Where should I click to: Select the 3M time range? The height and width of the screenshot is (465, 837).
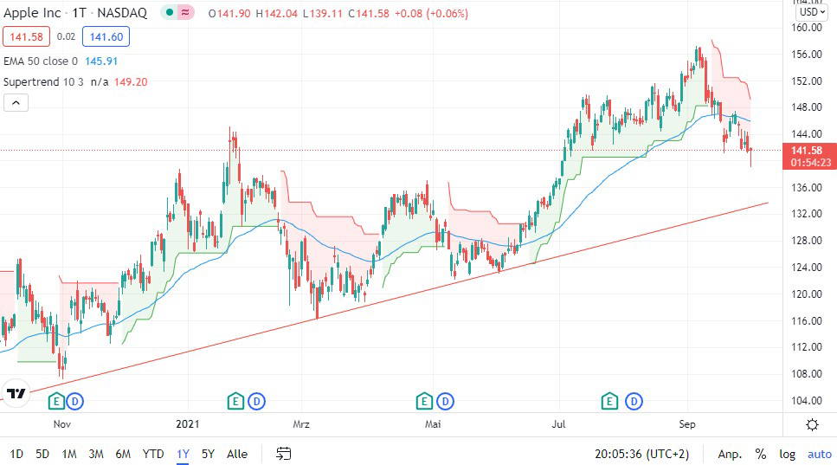tap(96, 454)
